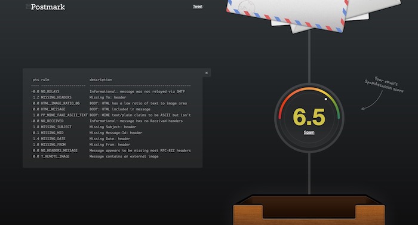Click the description column header
This screenshot has width=418, height=225.
pyautogui.click(x=101, y=80)
